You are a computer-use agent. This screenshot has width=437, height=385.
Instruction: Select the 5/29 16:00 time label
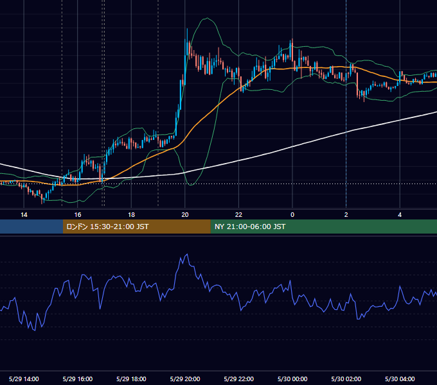point(78,379)
